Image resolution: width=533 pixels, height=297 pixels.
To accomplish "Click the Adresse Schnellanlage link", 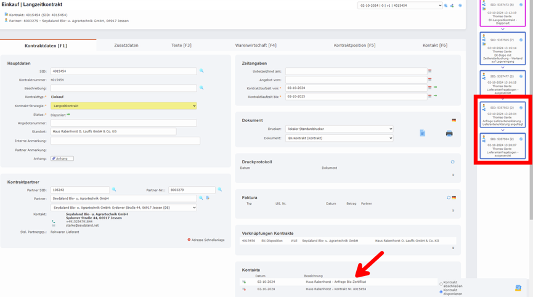I will [206, 240].
